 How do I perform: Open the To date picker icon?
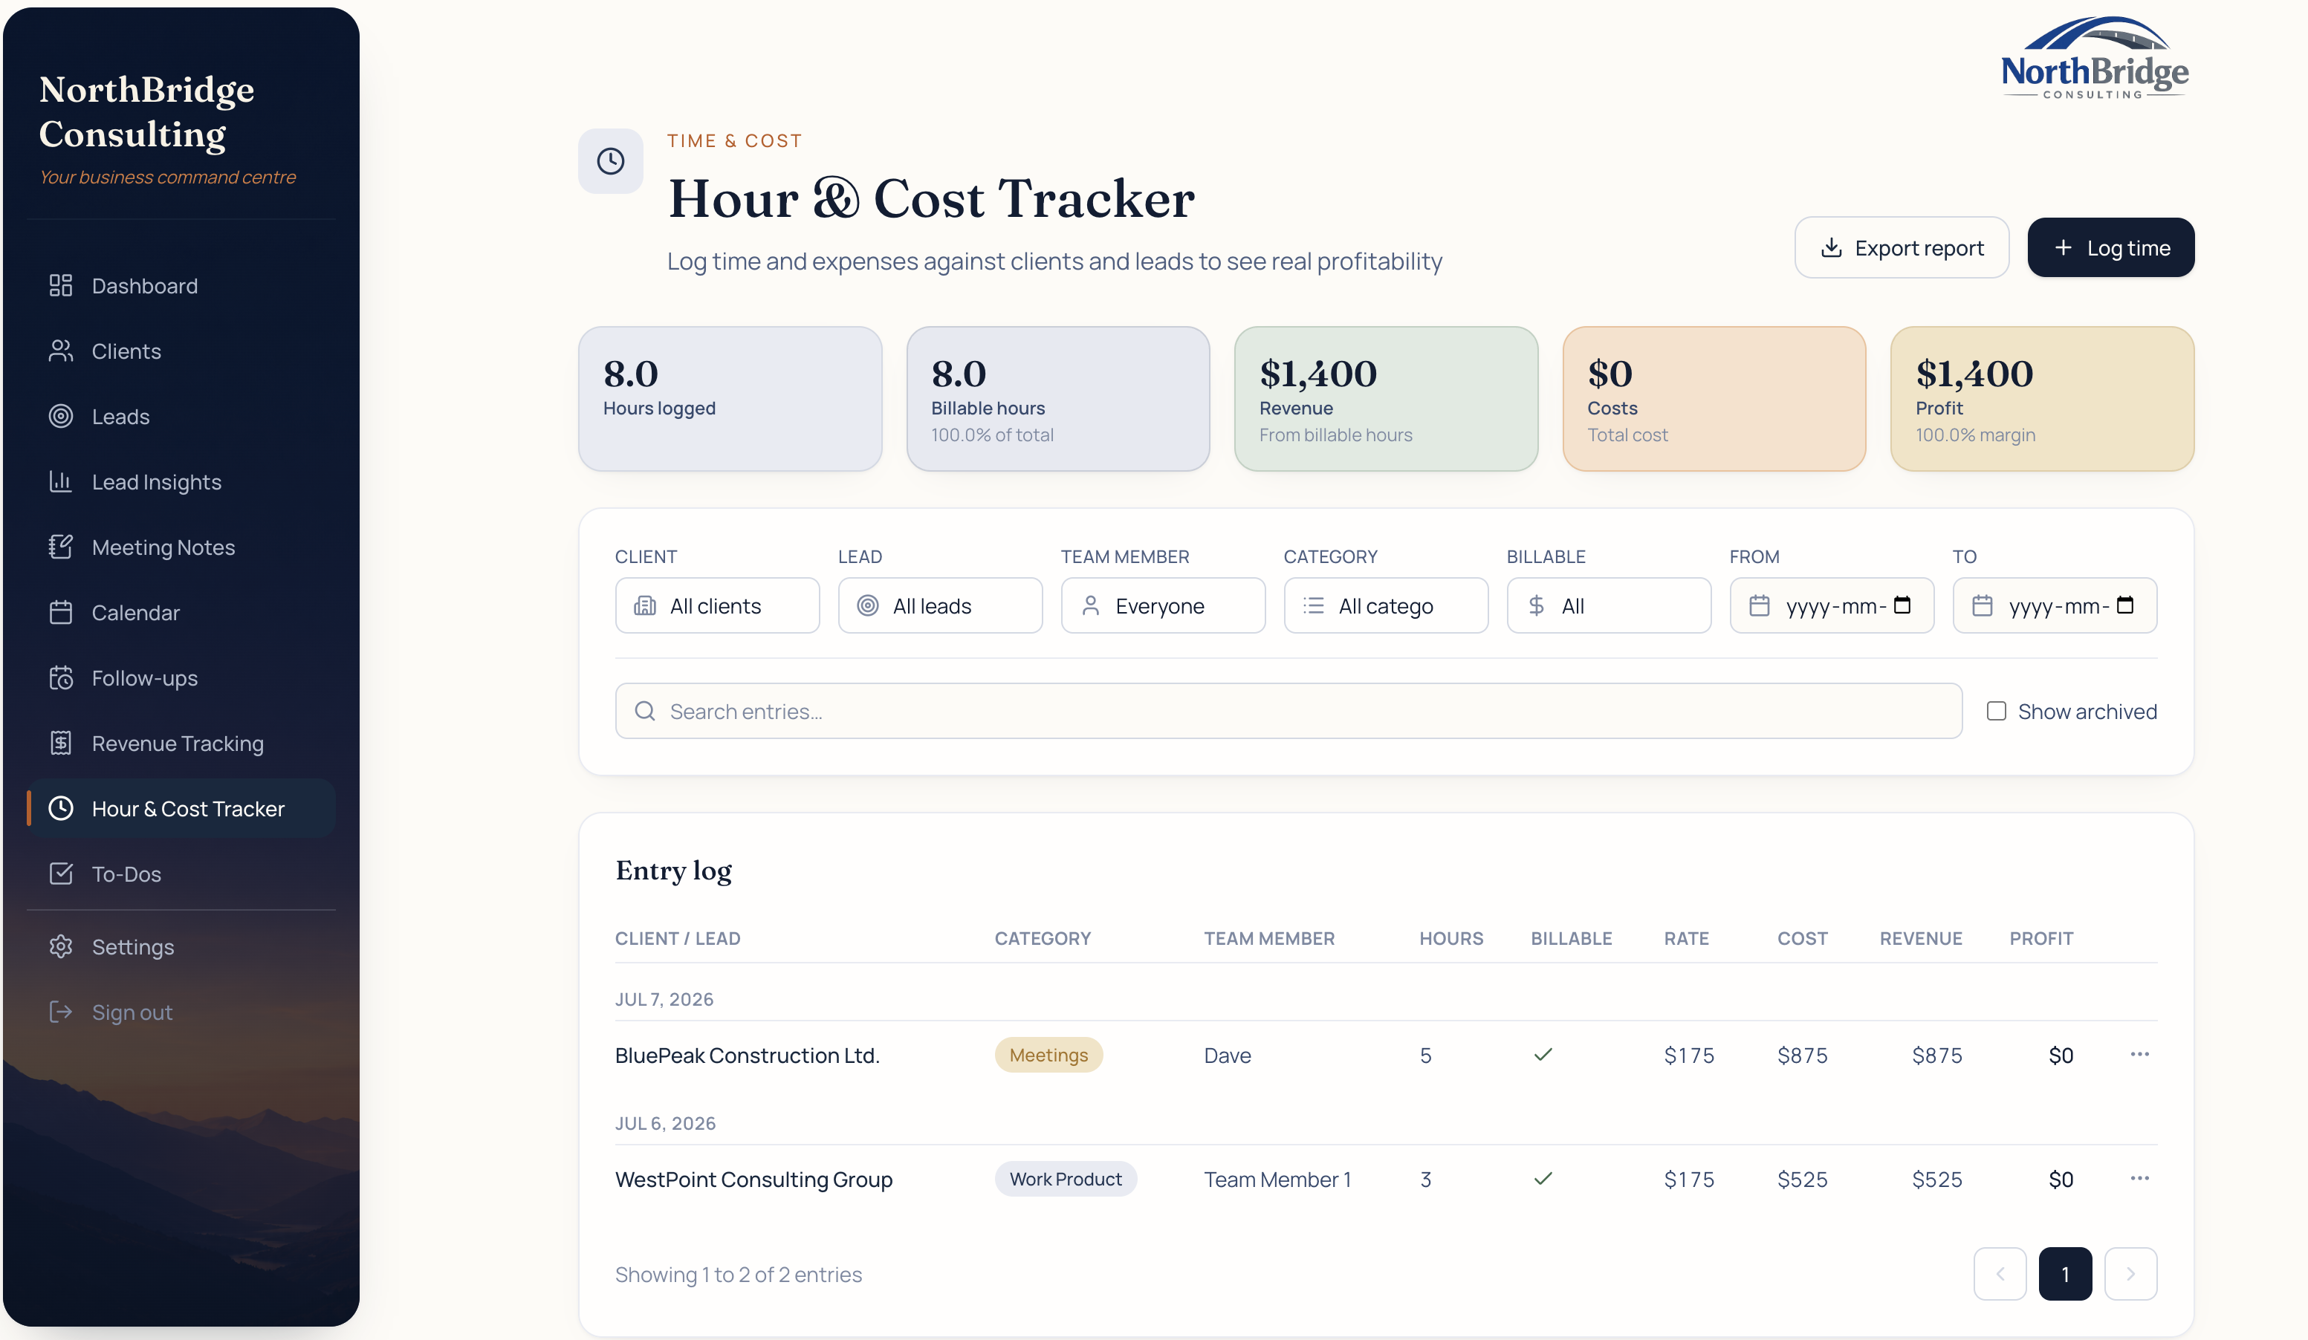2126,605
